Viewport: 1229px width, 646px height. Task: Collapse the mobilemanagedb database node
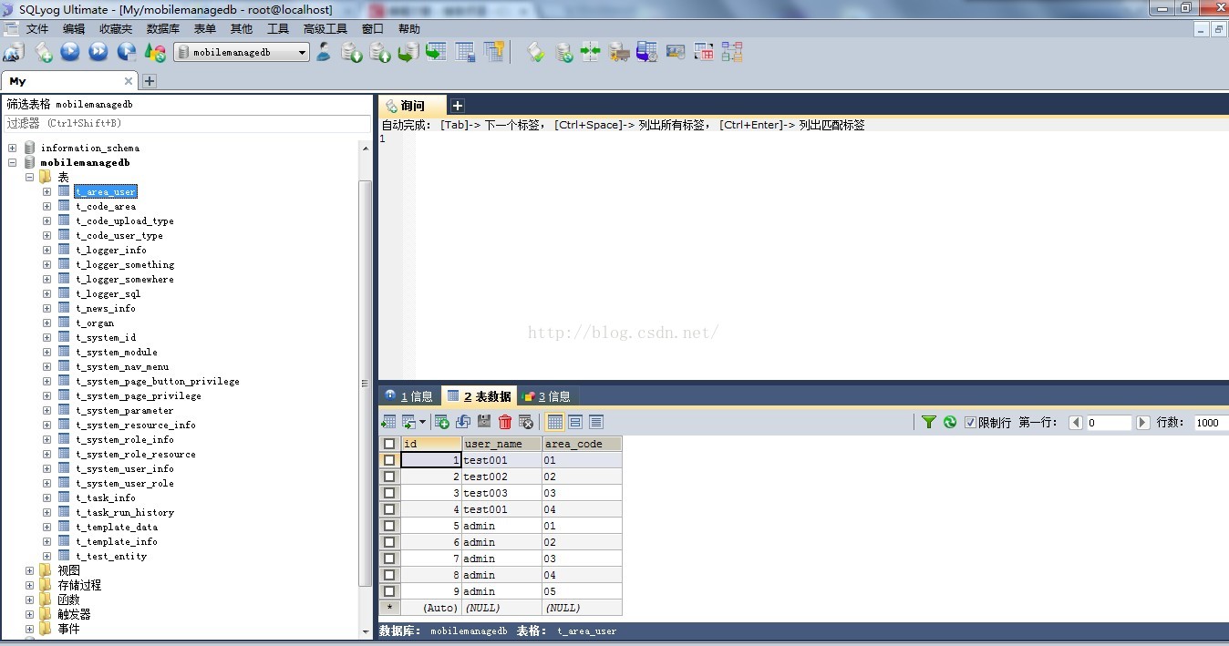pyautogui.click(x=13, y=162)
